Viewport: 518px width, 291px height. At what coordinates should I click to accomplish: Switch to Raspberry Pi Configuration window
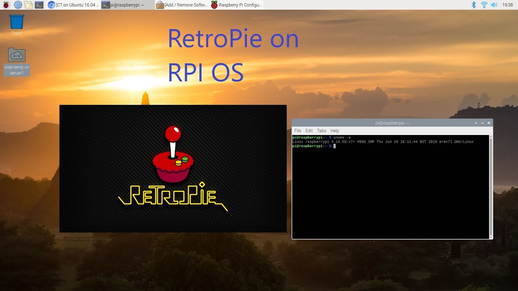point(236,5)
